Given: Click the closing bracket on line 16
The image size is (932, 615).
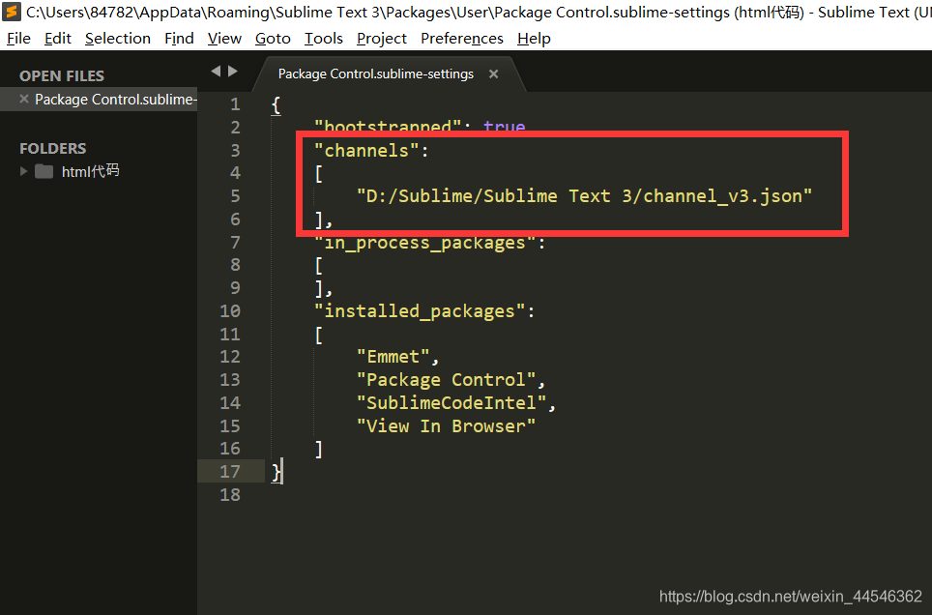Looking at the screenshot, I should pos(319,449).
